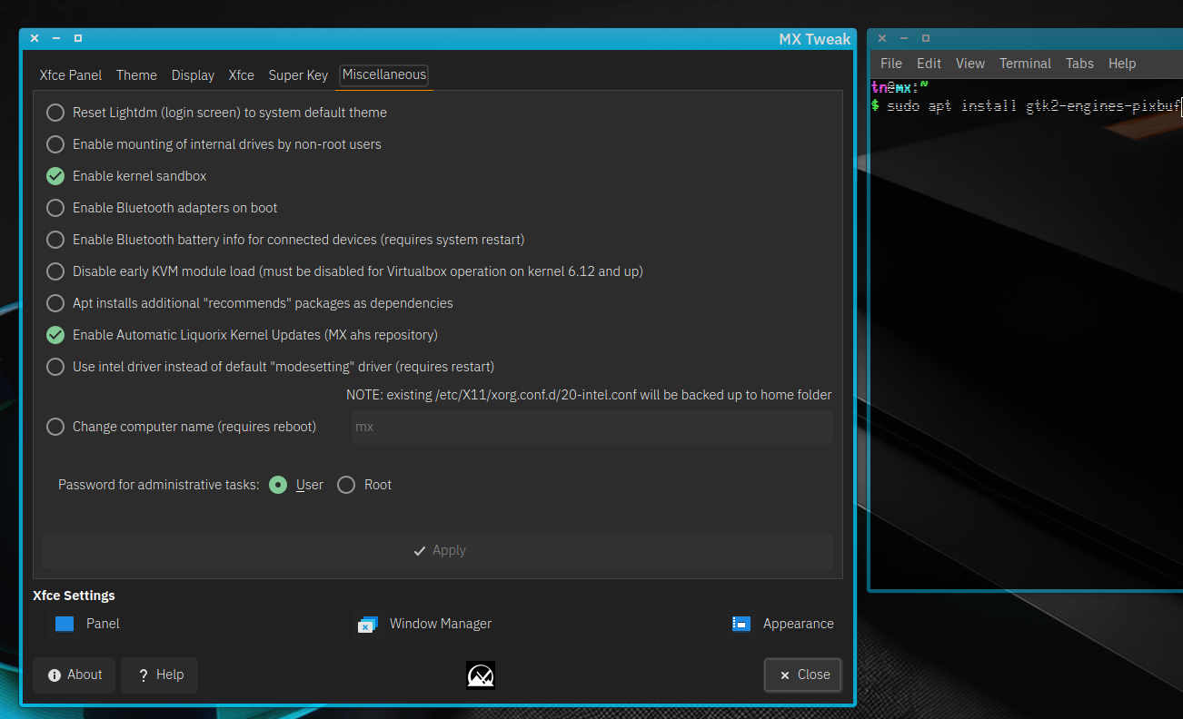The image size is (1183, 719).
Task: Click the computer name input field
Action: [591, 427]
